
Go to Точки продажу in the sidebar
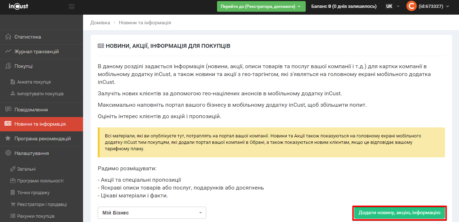[33, 192]
